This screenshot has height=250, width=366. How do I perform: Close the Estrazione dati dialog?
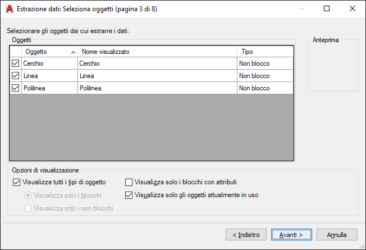click(351, 9)
